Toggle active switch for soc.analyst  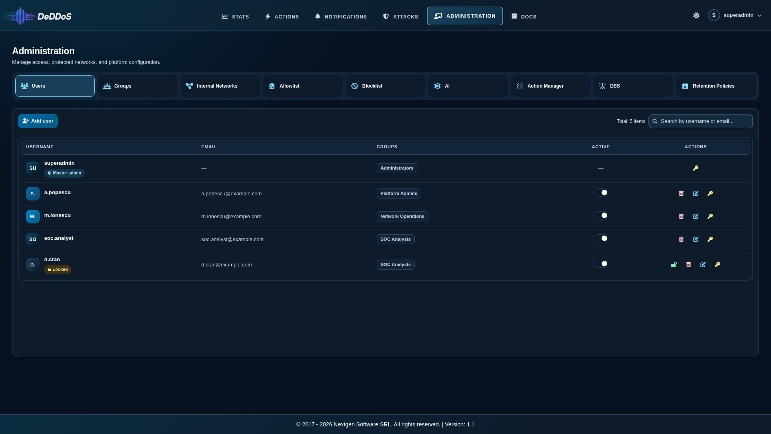point(601,239)
